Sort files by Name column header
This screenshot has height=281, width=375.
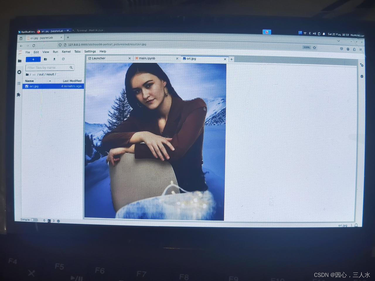[29, 81]
